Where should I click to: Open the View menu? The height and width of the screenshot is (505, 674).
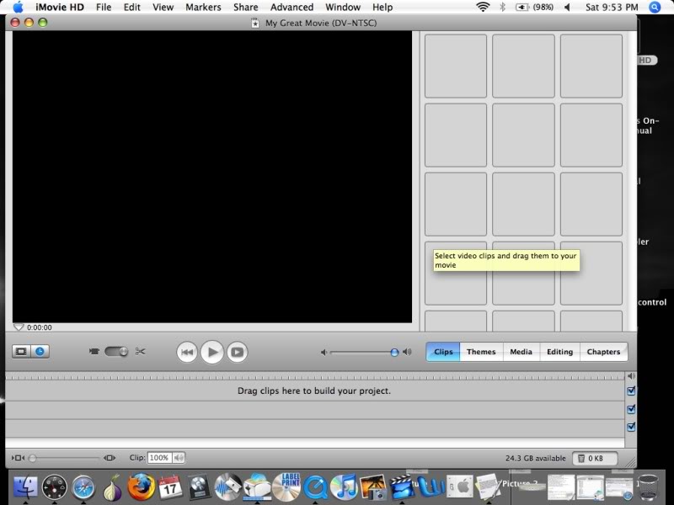point(163,7)
